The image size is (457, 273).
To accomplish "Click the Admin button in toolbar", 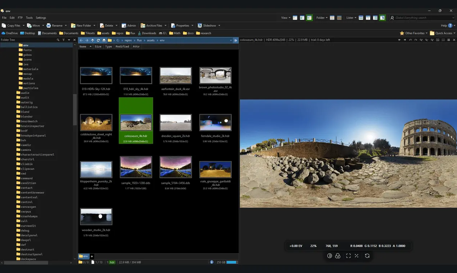I will tap(129, 26).
